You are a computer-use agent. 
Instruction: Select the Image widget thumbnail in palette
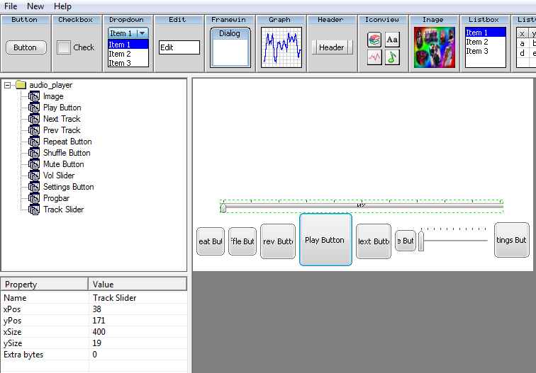point(433,47)
